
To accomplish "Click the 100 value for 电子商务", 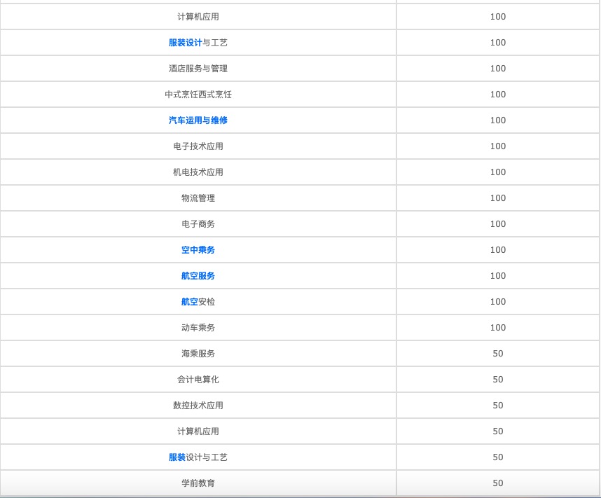I will [x=498, y=224].
